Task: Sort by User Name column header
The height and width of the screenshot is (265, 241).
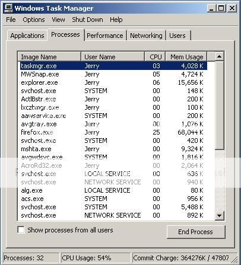Action: (x=113, y=57)
